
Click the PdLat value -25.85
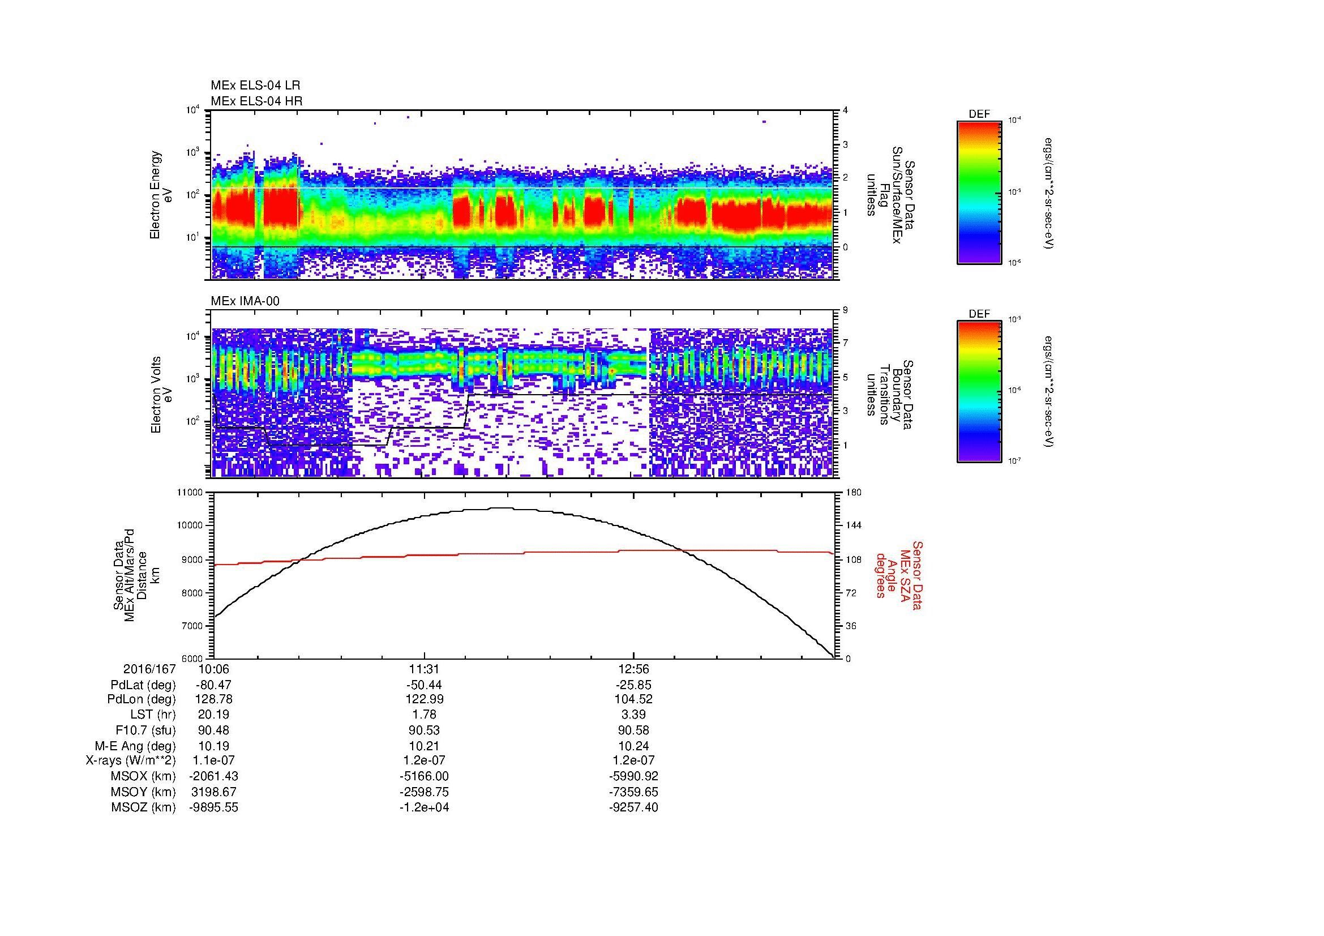[634, 685]
